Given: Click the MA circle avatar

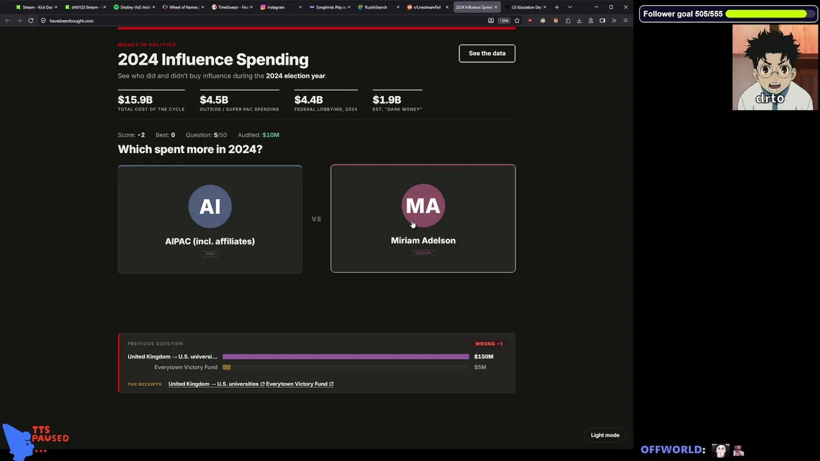Looking at the screenshot, I should coord(423,206).
